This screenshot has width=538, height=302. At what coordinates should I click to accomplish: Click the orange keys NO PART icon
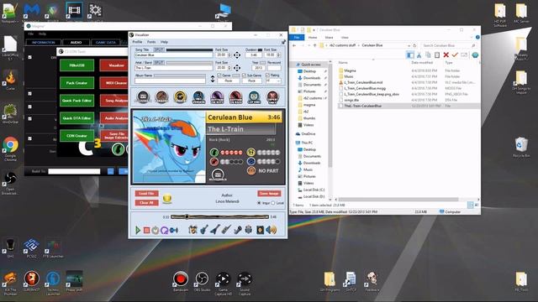click(x=251, y=170)
